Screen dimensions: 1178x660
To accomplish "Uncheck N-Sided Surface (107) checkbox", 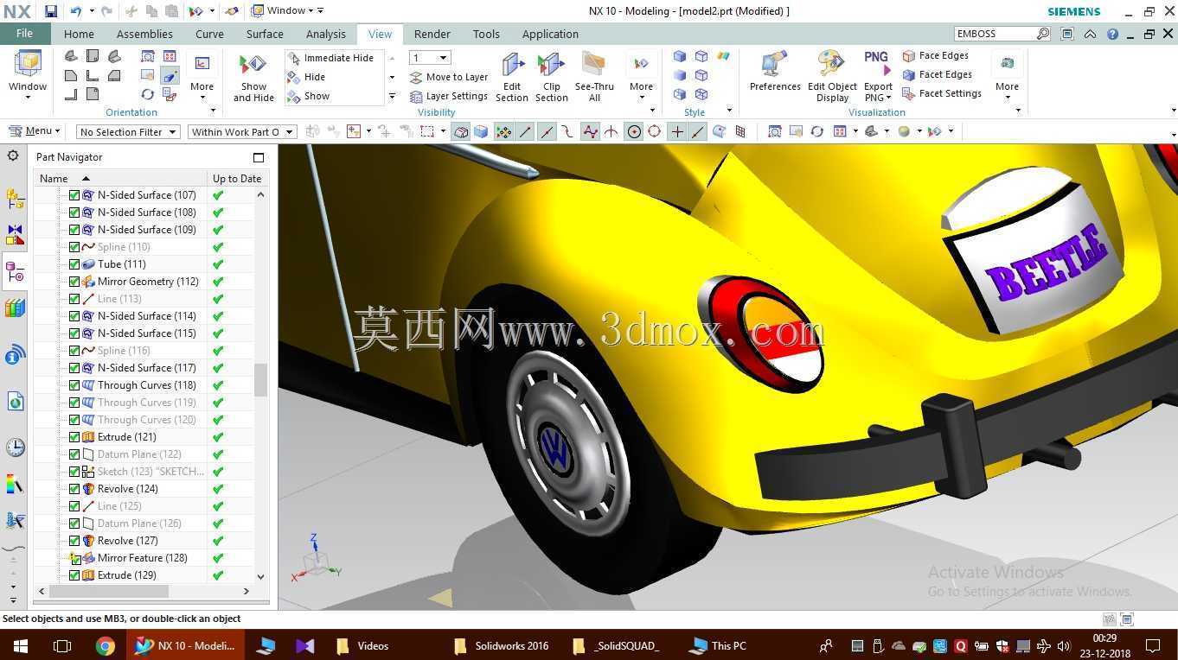I will (74, 195).
